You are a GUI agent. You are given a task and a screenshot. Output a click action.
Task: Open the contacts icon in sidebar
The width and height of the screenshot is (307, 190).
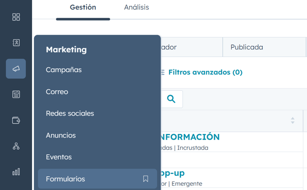[x=16, y=43]
